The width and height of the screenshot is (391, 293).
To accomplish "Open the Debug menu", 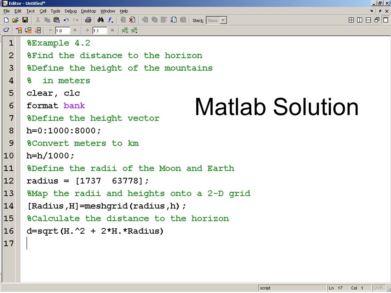I will coord(70,11).
